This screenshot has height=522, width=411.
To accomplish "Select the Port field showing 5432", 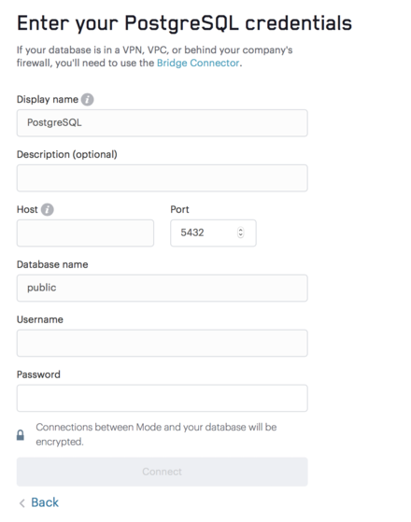I will (213, 233).
